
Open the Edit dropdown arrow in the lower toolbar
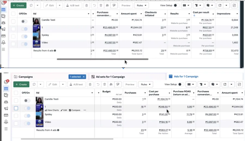[x=63, y=84]
